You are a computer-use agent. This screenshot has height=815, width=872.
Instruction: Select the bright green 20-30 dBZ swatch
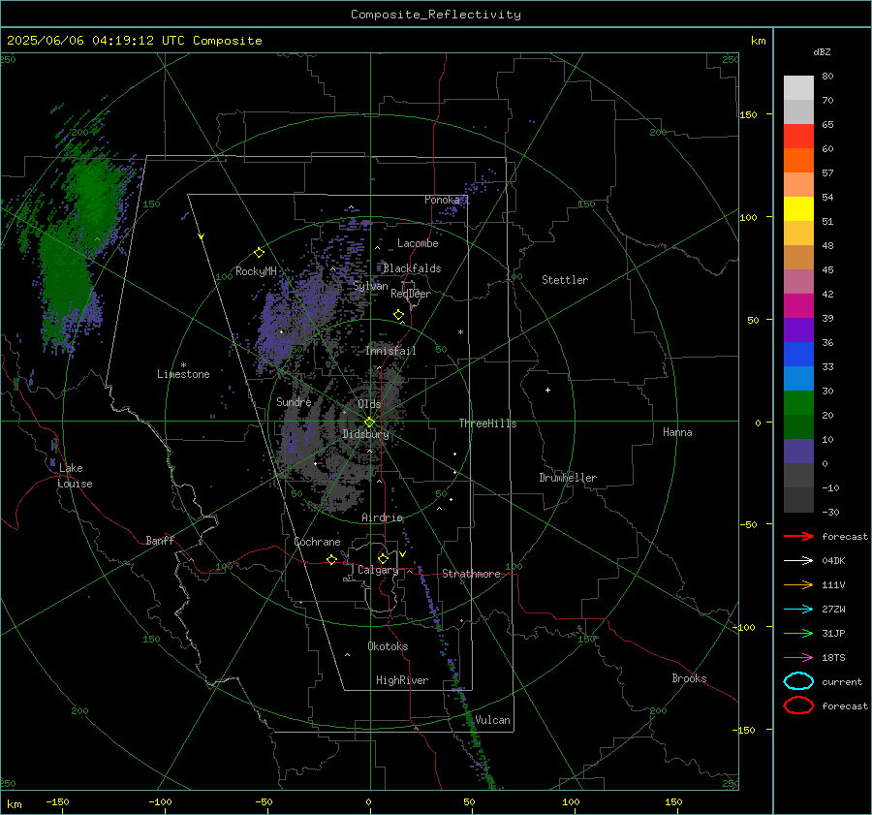pyautogui.click(x=798, y=402)
